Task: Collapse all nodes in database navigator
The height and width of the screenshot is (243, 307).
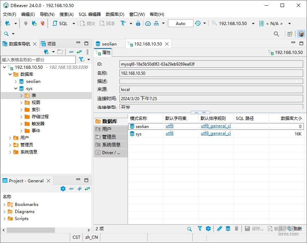Action: (x=71, y=52)
